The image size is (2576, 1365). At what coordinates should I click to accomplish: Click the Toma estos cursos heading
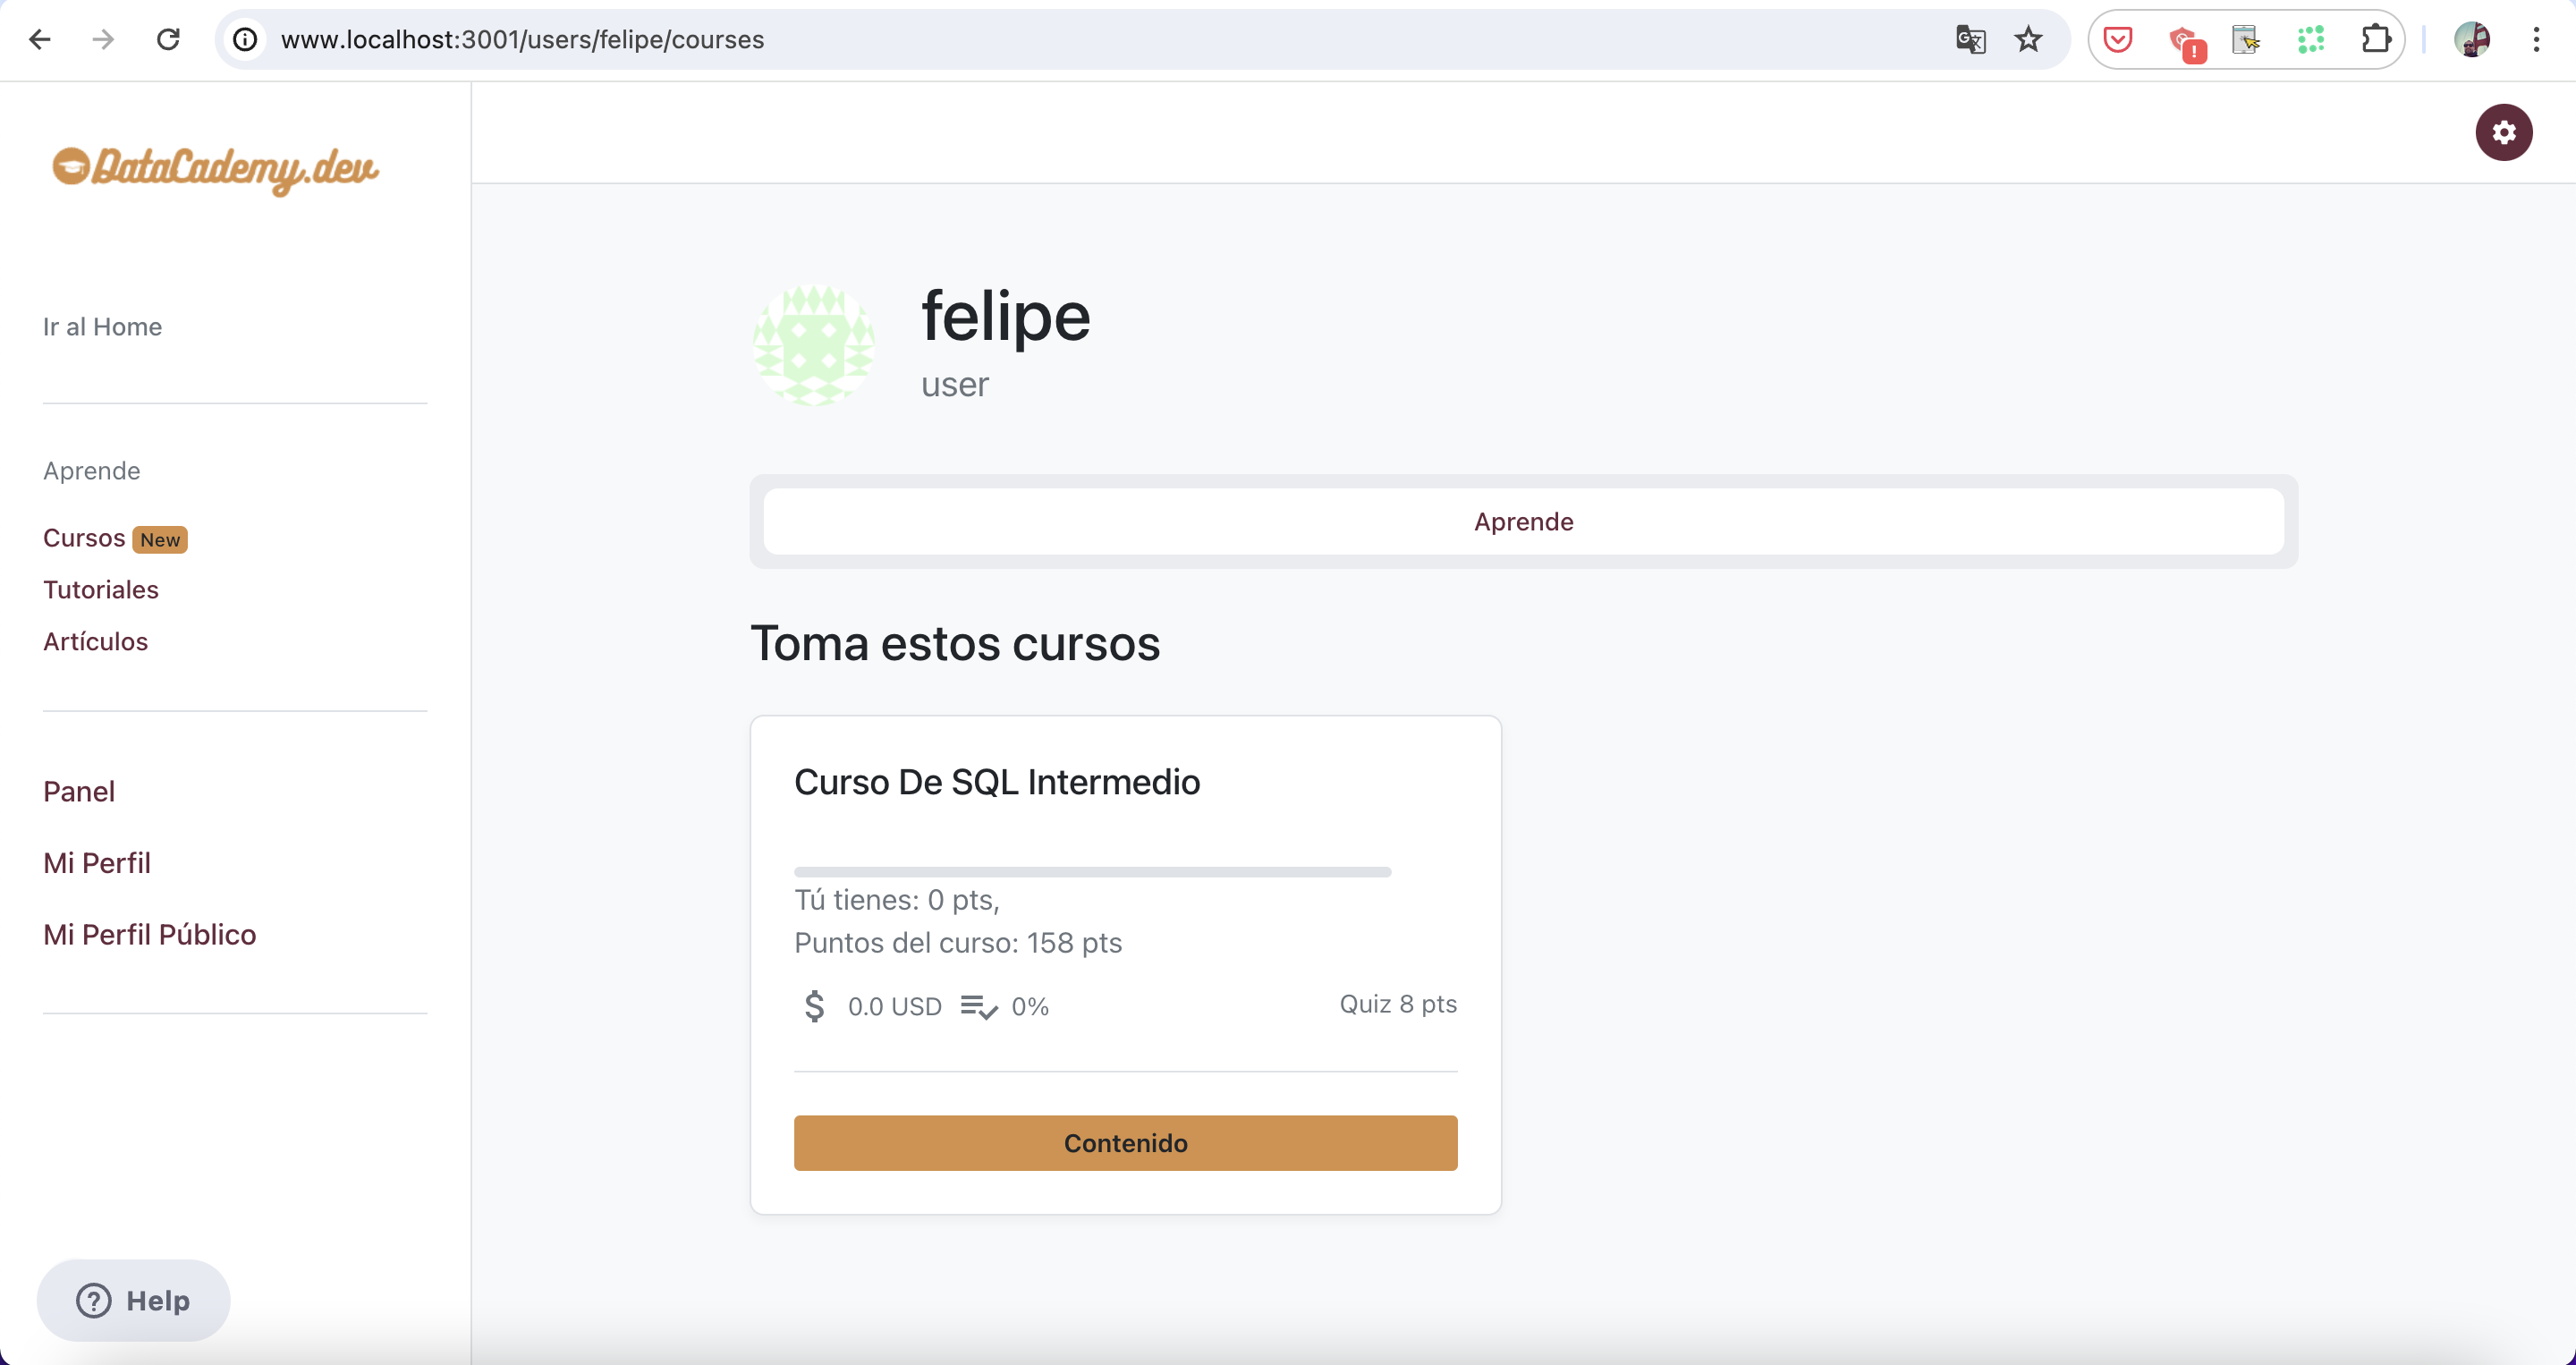955,643
